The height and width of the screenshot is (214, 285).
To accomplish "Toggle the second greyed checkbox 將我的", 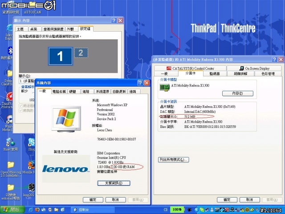I will click(20, 111).
